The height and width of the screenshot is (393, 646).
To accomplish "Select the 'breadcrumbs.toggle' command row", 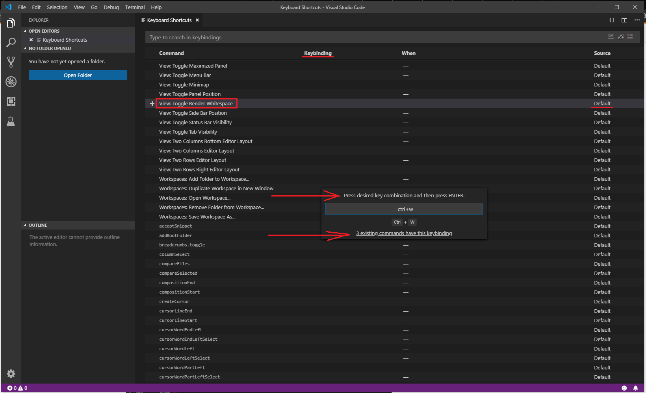I will click(x=394, y=245).
